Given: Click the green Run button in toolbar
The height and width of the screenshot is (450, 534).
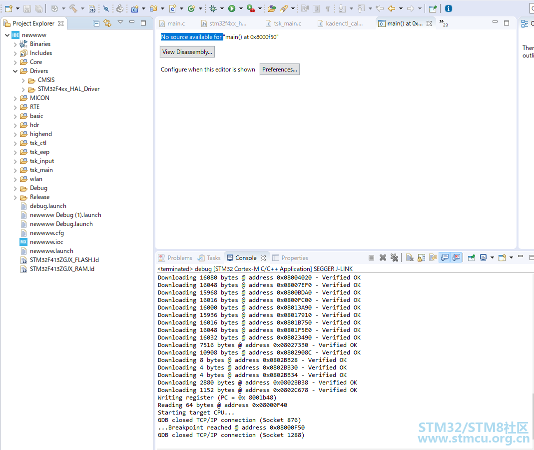Looking at the screenshot, I should tap(232, 8).
